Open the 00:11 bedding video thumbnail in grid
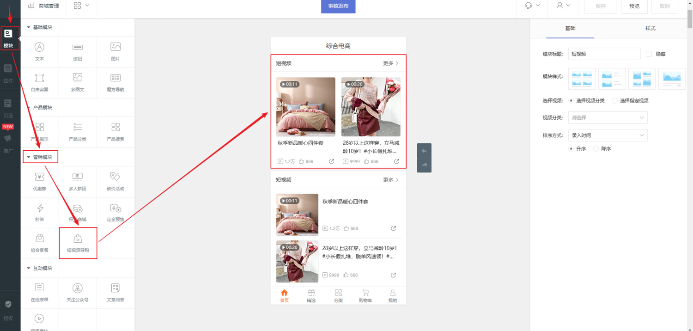The image size is (693, 331). [x=306, y=107]
